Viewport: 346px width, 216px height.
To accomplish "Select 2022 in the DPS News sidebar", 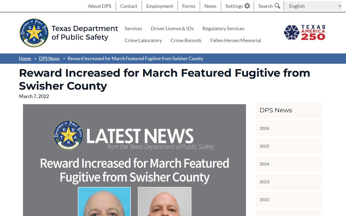I will point(289,200).
